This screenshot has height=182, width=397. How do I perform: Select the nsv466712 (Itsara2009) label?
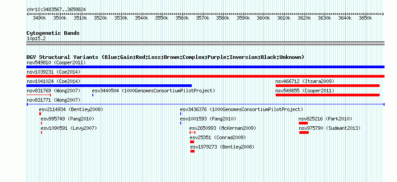click(x=305, y=81)
